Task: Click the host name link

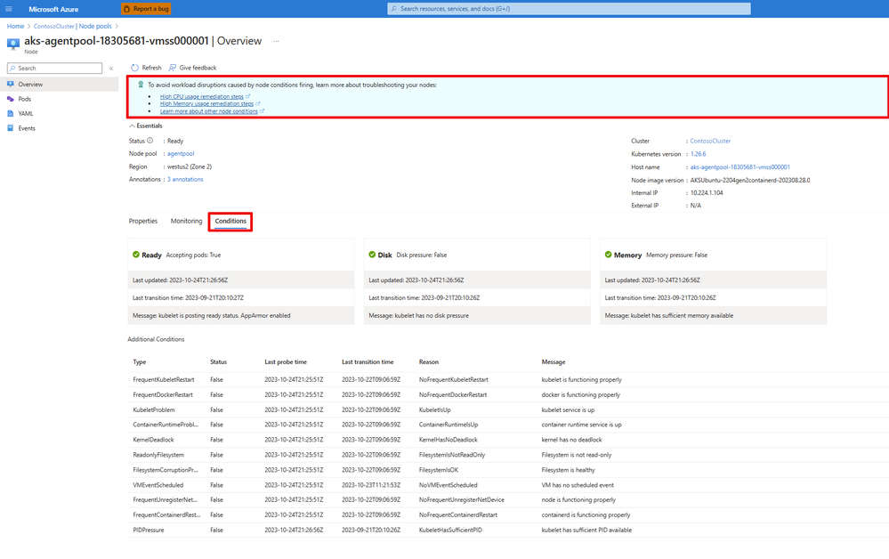Action: click(x=739, y=167)
